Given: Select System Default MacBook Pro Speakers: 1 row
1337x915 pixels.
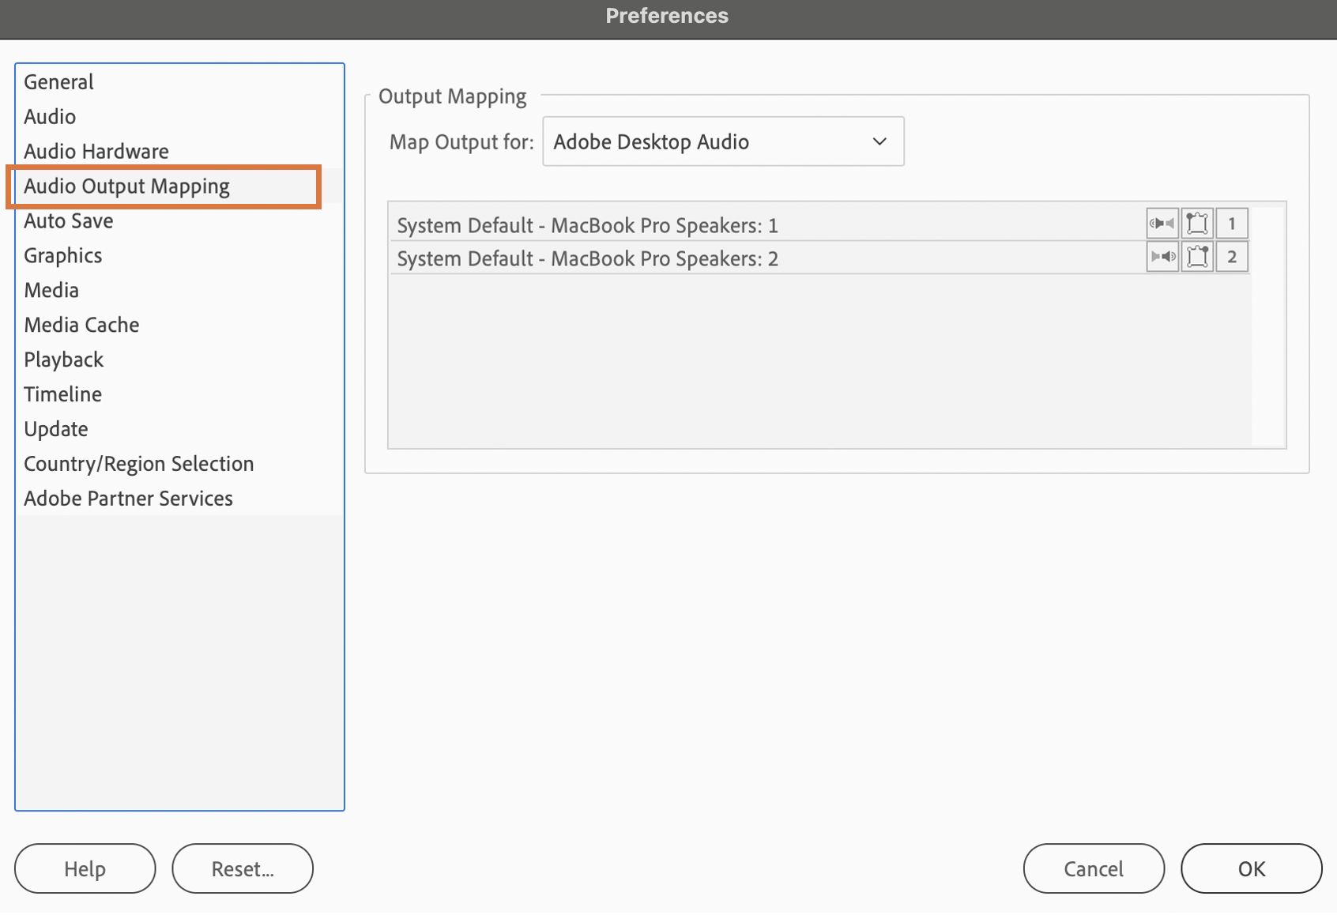Looking at the screenshot, I should [587, 225].
